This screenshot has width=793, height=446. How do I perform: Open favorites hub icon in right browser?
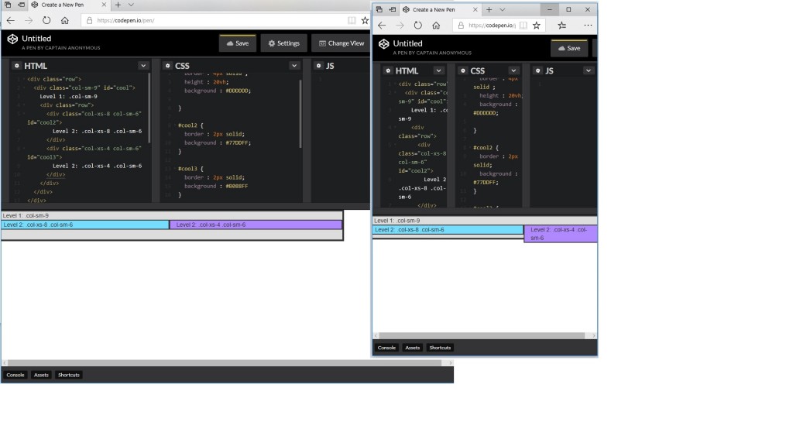(562, 26)
